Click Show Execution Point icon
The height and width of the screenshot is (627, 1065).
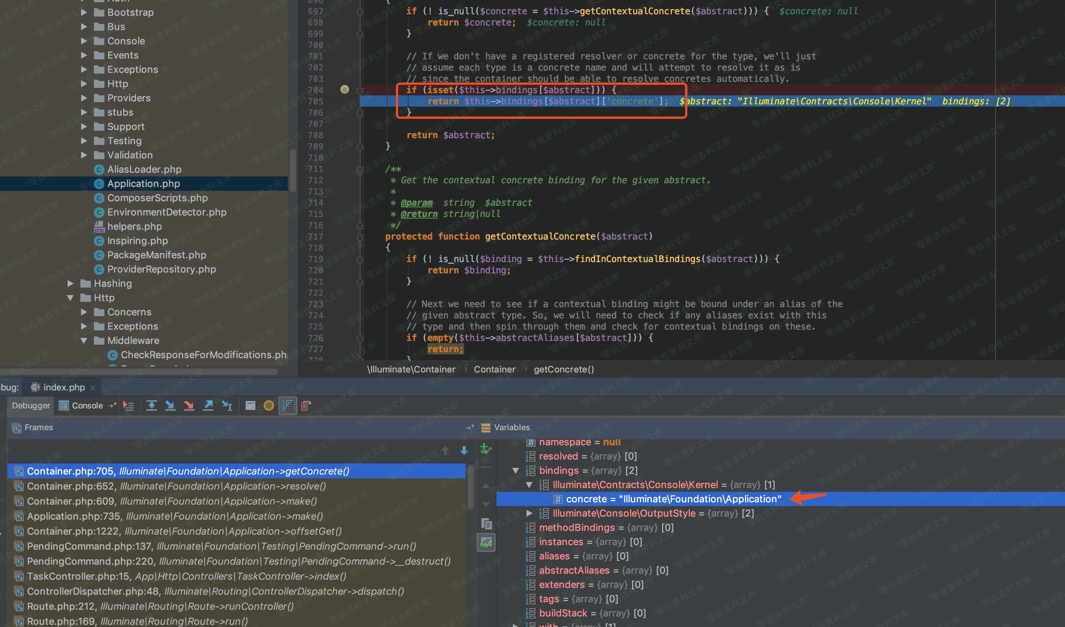pos(128,406)
